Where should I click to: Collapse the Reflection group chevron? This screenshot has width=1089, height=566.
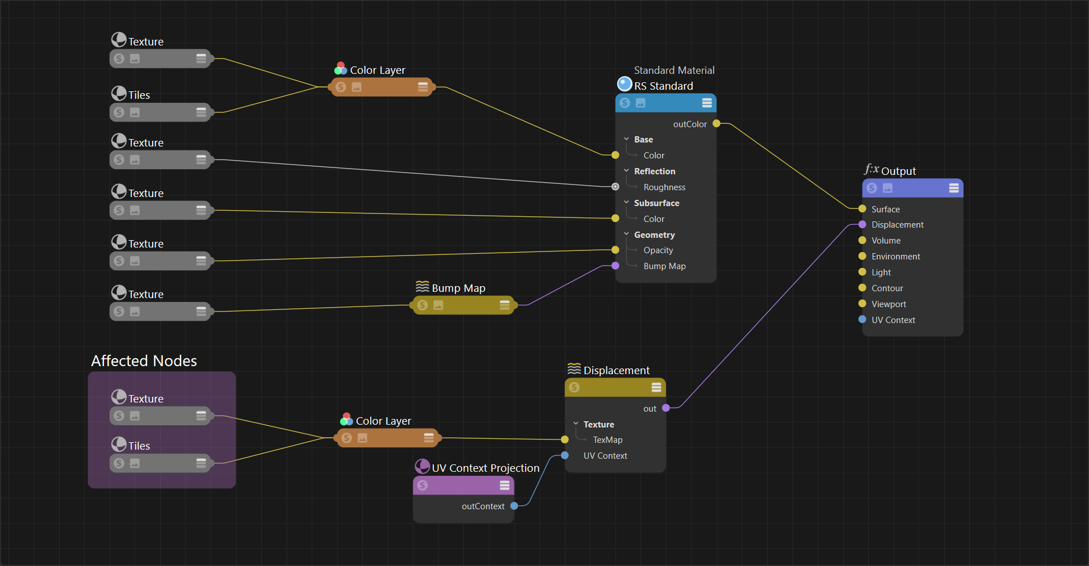(626, 171)
